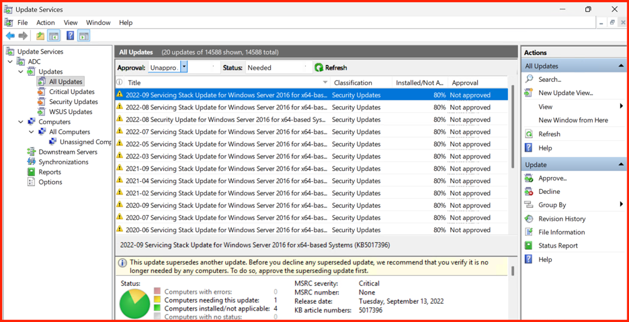Click the Search magnifier icon in Actions
This screenshot has width=629, height=322.
tap(529, 79)
